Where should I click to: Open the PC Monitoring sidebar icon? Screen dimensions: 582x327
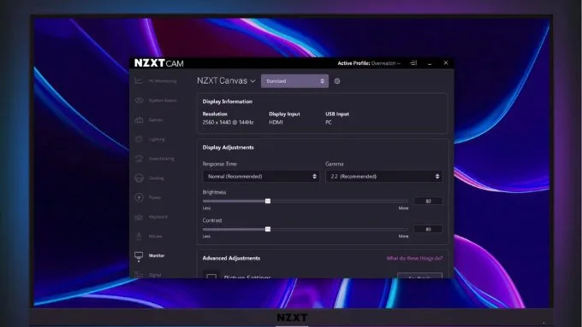tap(139, 81)
